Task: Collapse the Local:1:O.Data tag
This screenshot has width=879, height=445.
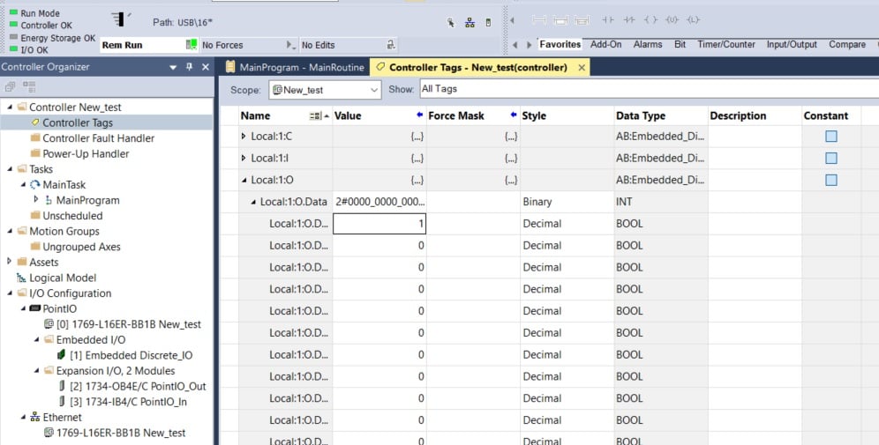Action: 253,202
